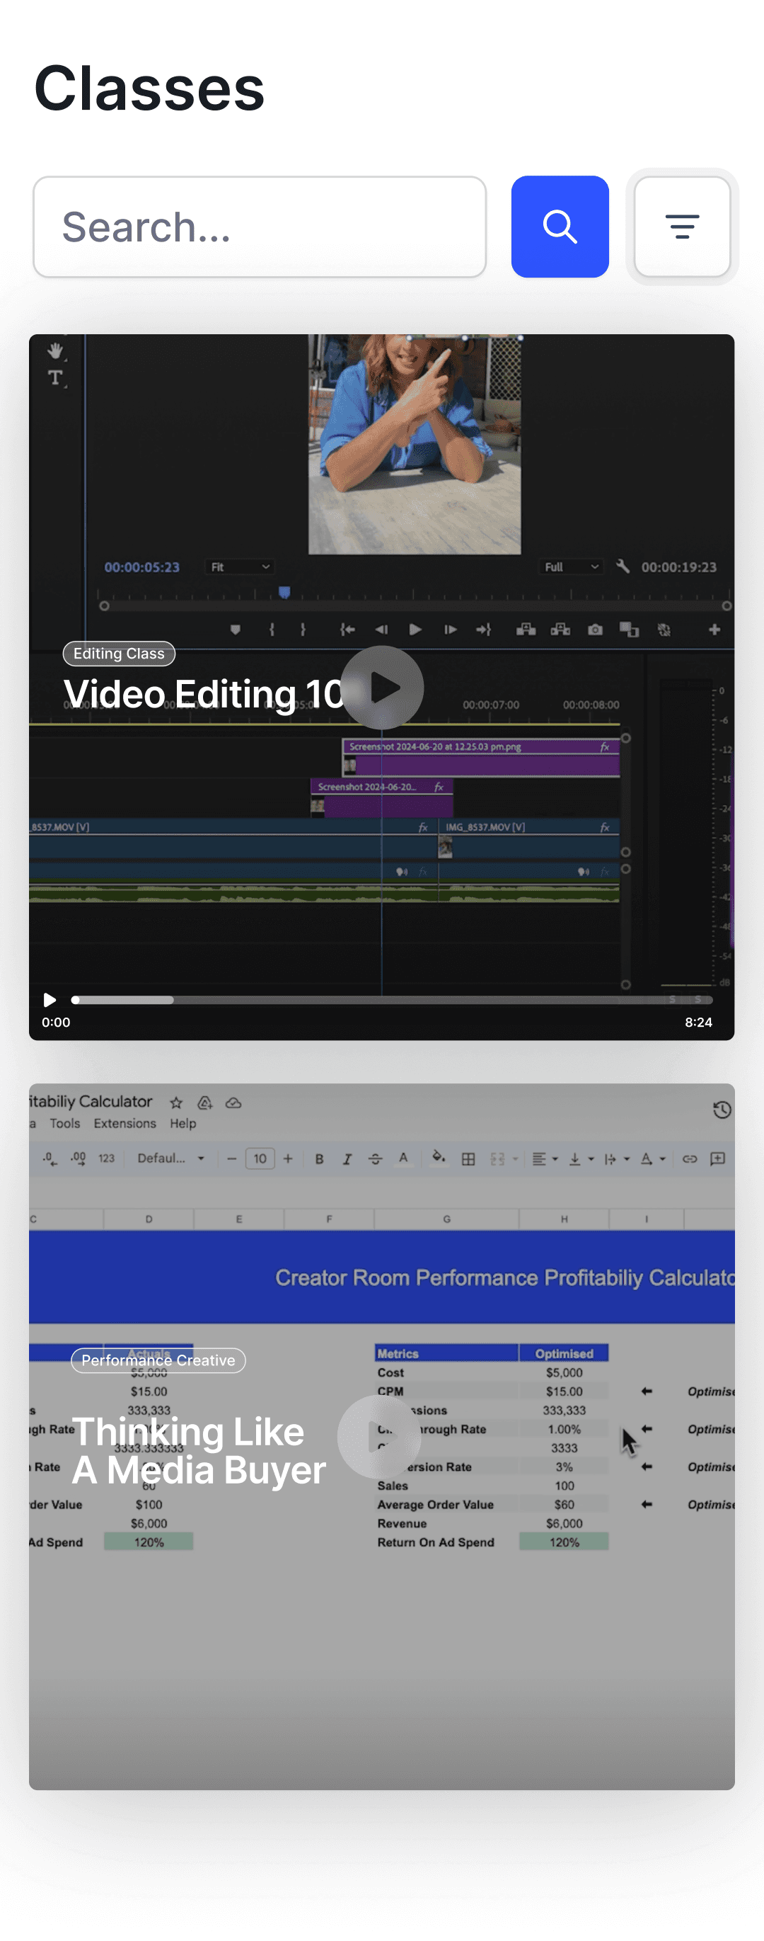Select the Performance Creative tag
The width and height of the screenshot is (764, 1941).
coord(158,1360)
